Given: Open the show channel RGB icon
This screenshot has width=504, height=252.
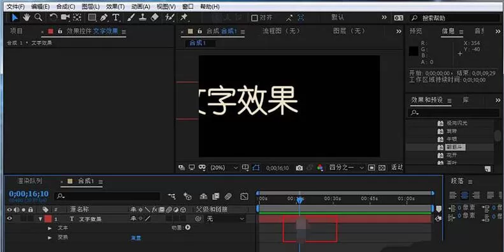Looking at the screenshot, I should (x=320, y=167).
